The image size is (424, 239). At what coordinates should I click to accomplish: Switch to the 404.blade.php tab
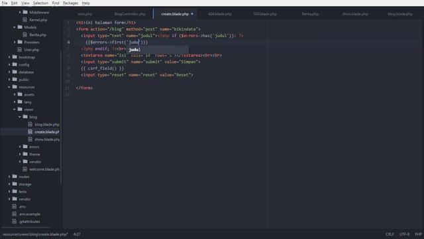pyautogui.click(x=220, y=14)
